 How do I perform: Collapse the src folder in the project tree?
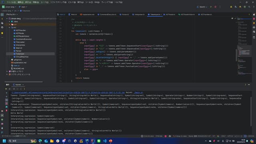click(9, 28)
